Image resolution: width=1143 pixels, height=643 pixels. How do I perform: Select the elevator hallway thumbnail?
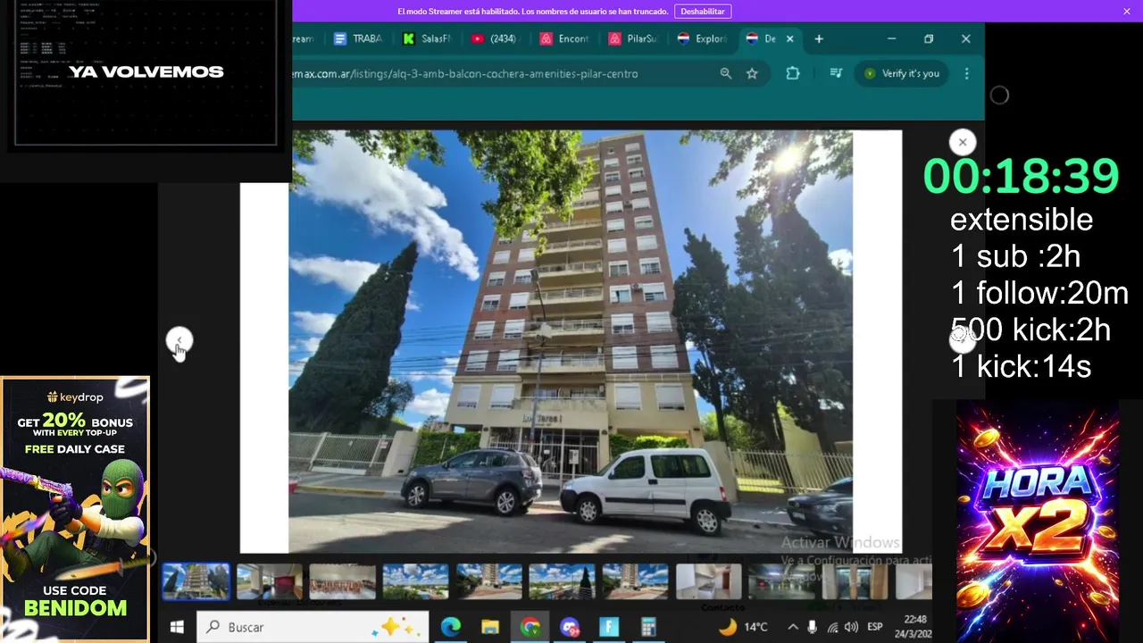click(x=855, y=581)
